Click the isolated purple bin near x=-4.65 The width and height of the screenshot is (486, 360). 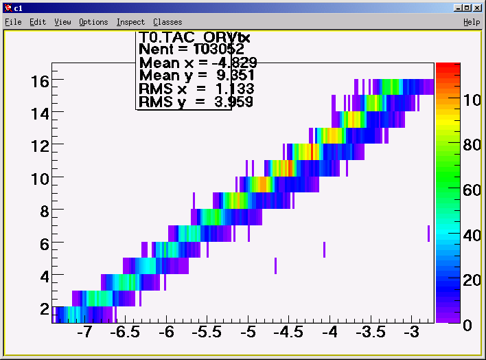click(x=275, y=266)
